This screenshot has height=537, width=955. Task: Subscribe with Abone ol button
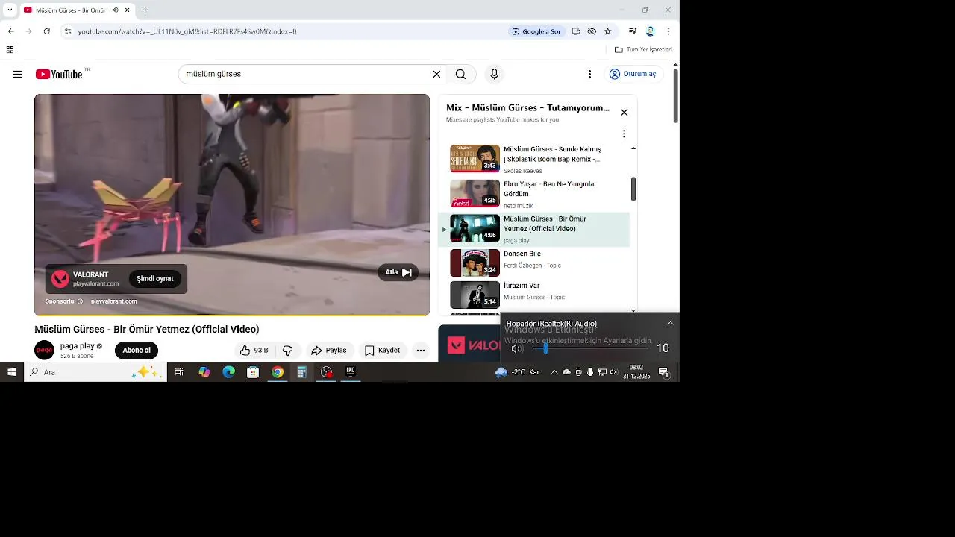pos(137,351)
